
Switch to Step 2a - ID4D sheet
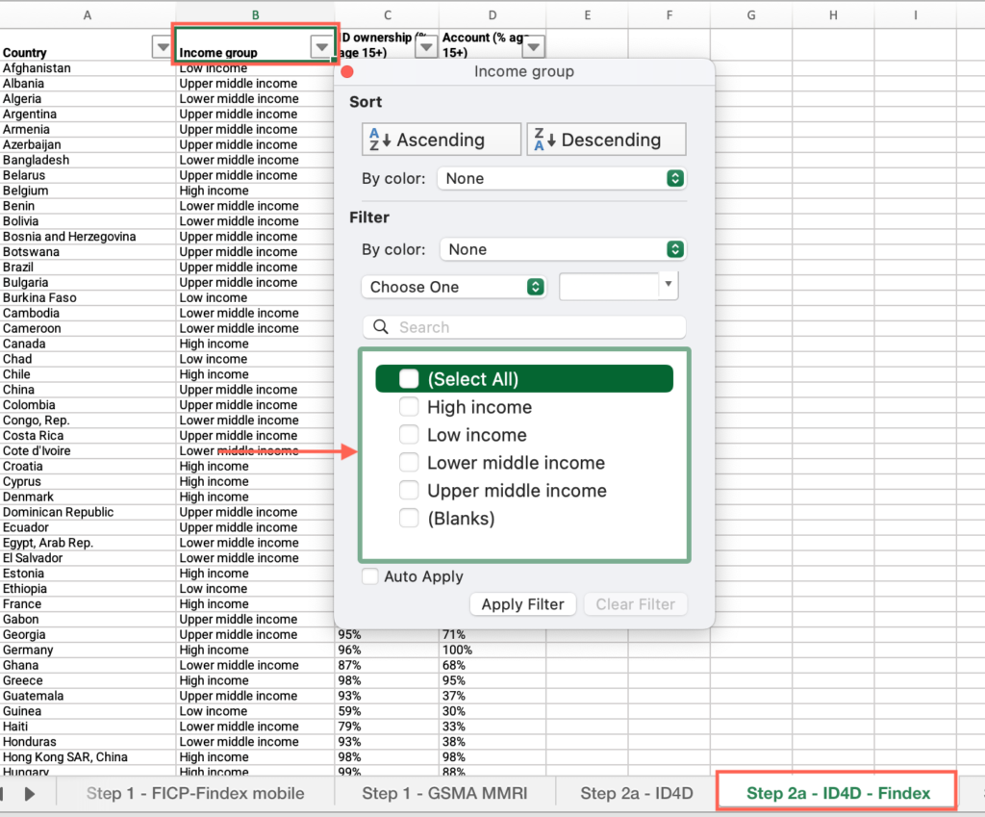[x=637, y=793]
